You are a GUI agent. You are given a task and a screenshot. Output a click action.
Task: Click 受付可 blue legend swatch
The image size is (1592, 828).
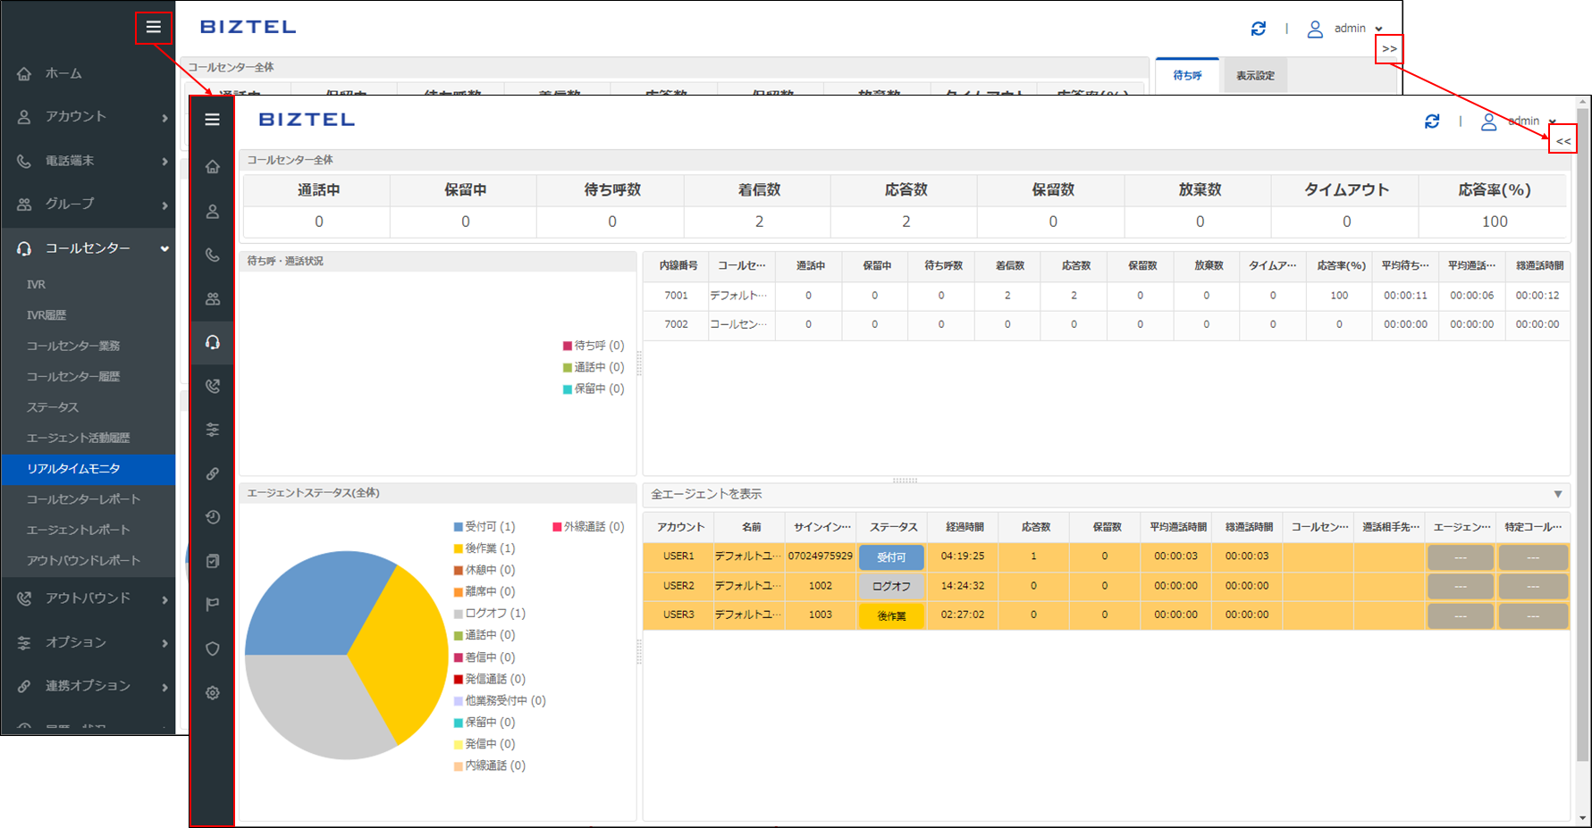coord(459,527)
